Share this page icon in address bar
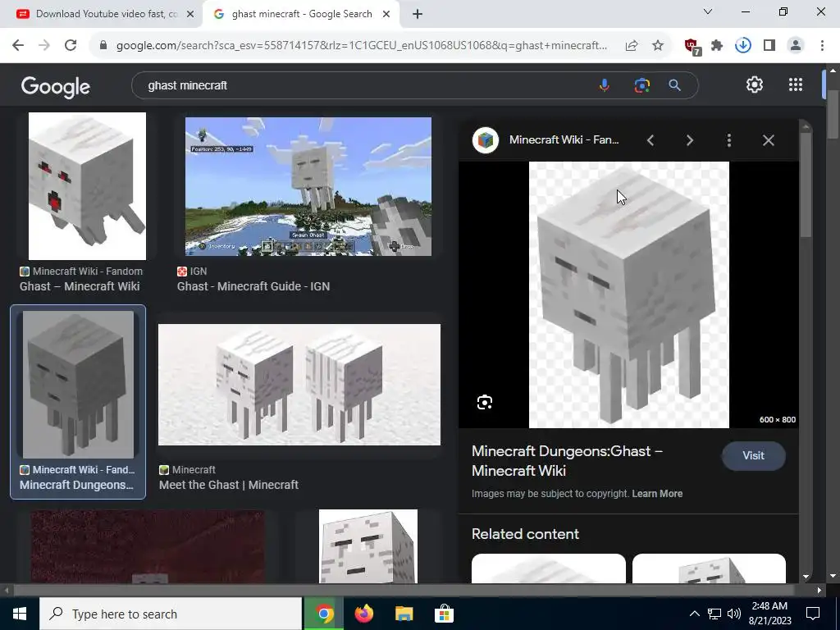The width and height of the screenshot is (840, 630). (x=632, y=46)
